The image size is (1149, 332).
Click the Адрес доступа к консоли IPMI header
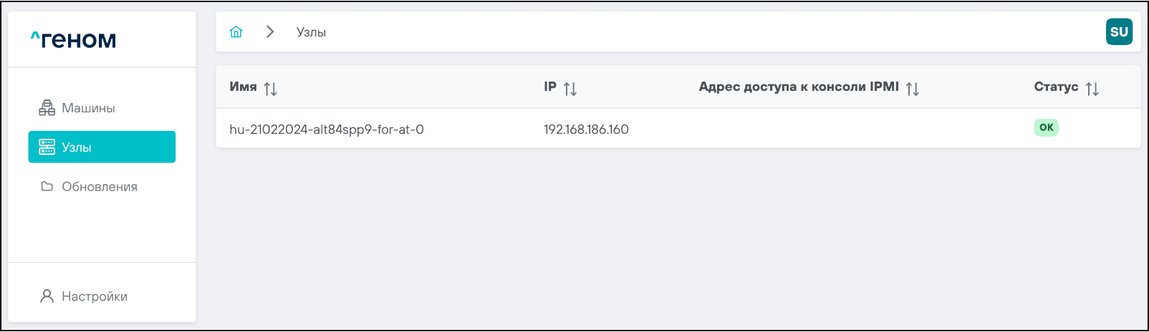pyautogui.click(x=798, y=87)
